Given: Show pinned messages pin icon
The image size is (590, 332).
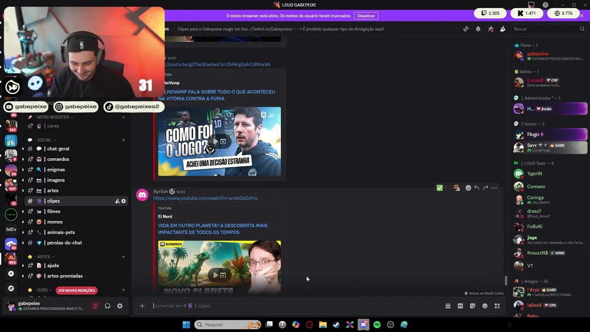Looking at the screenshot, I should 490,29.
